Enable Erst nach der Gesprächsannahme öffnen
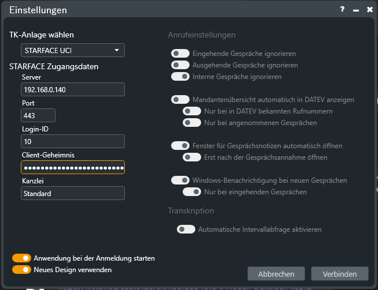This screenshot has height=290, width=378. coord(192,157)
